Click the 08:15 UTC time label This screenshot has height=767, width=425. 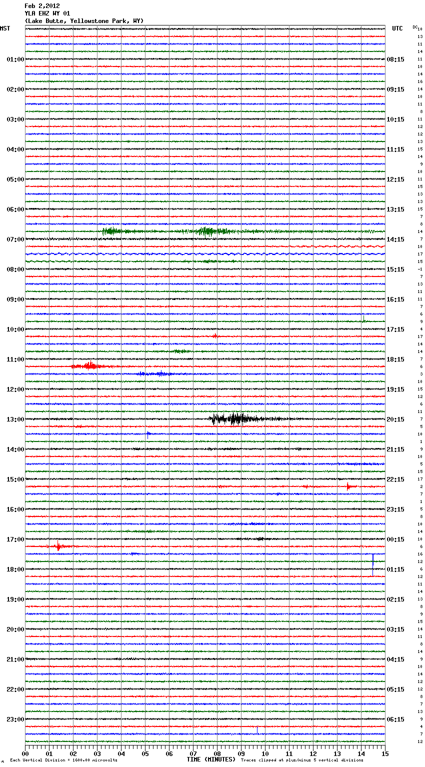coord(395,59)
